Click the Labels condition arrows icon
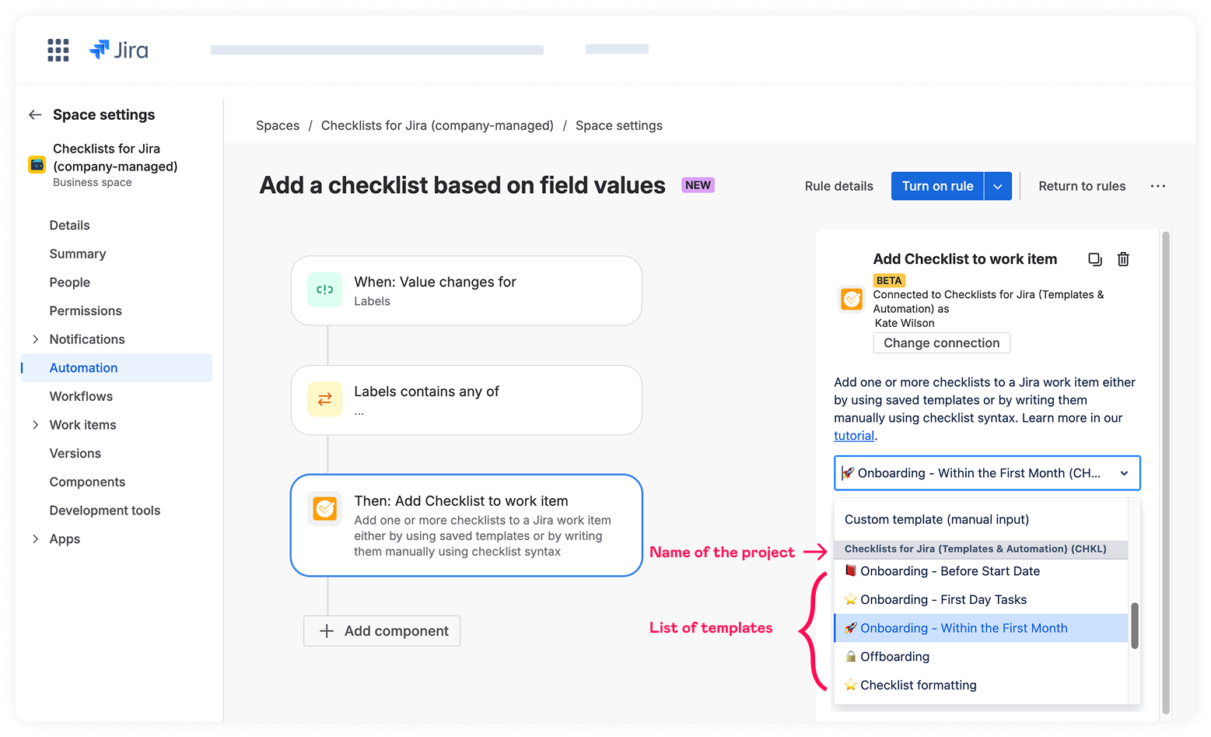This screenshot has height=737, width=1211. (x=324, y=399)
